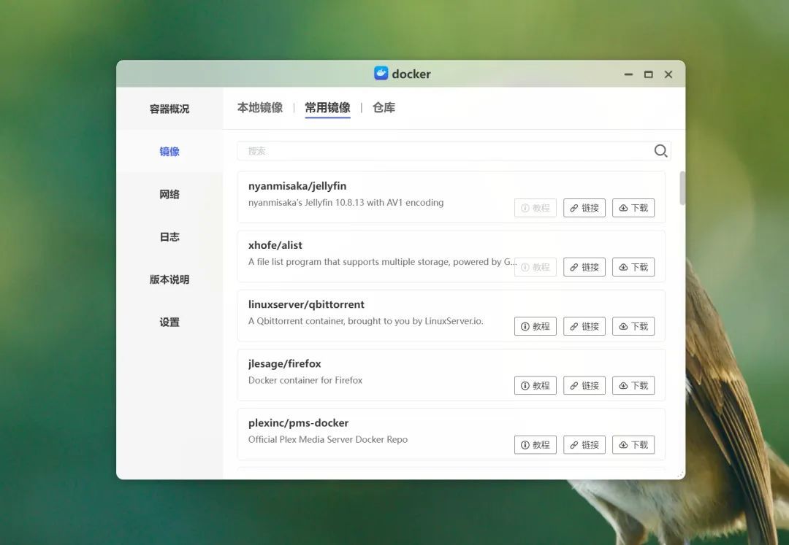
Task: Click the image list vertical scrollbar thumb
Action: click(x=682, y=188)
